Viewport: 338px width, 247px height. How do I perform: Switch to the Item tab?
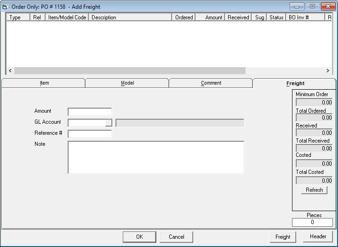point(43,83)
